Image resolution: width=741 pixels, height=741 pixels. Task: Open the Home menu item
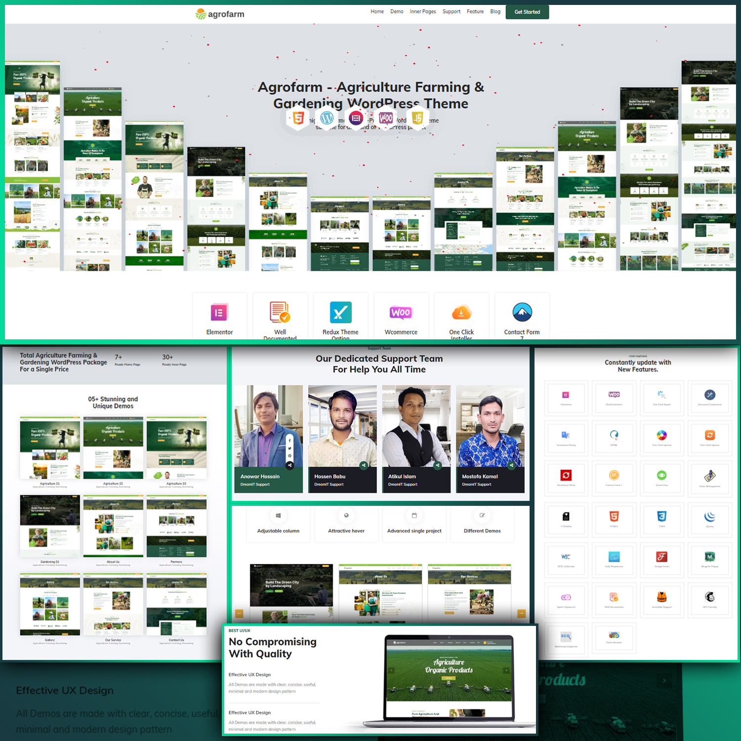coord(377,11)
